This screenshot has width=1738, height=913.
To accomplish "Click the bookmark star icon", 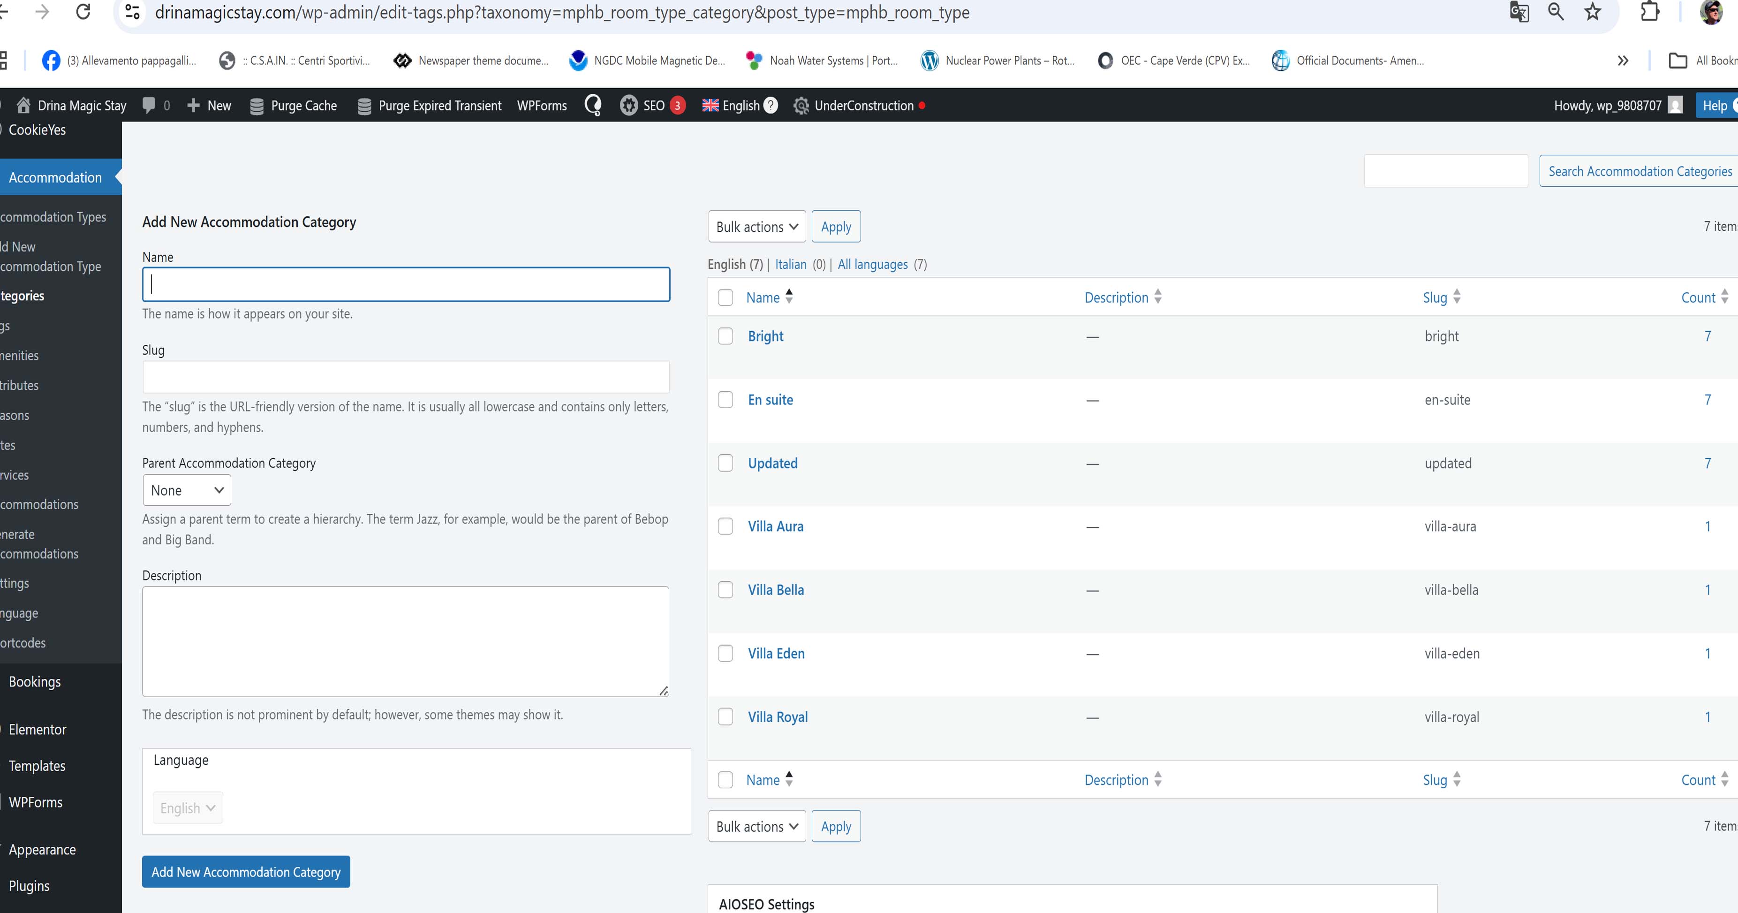I will pyautogui.click(x=1592, y=11).
